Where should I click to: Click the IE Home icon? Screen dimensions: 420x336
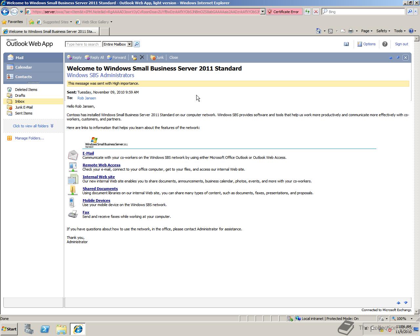[318, 31]
